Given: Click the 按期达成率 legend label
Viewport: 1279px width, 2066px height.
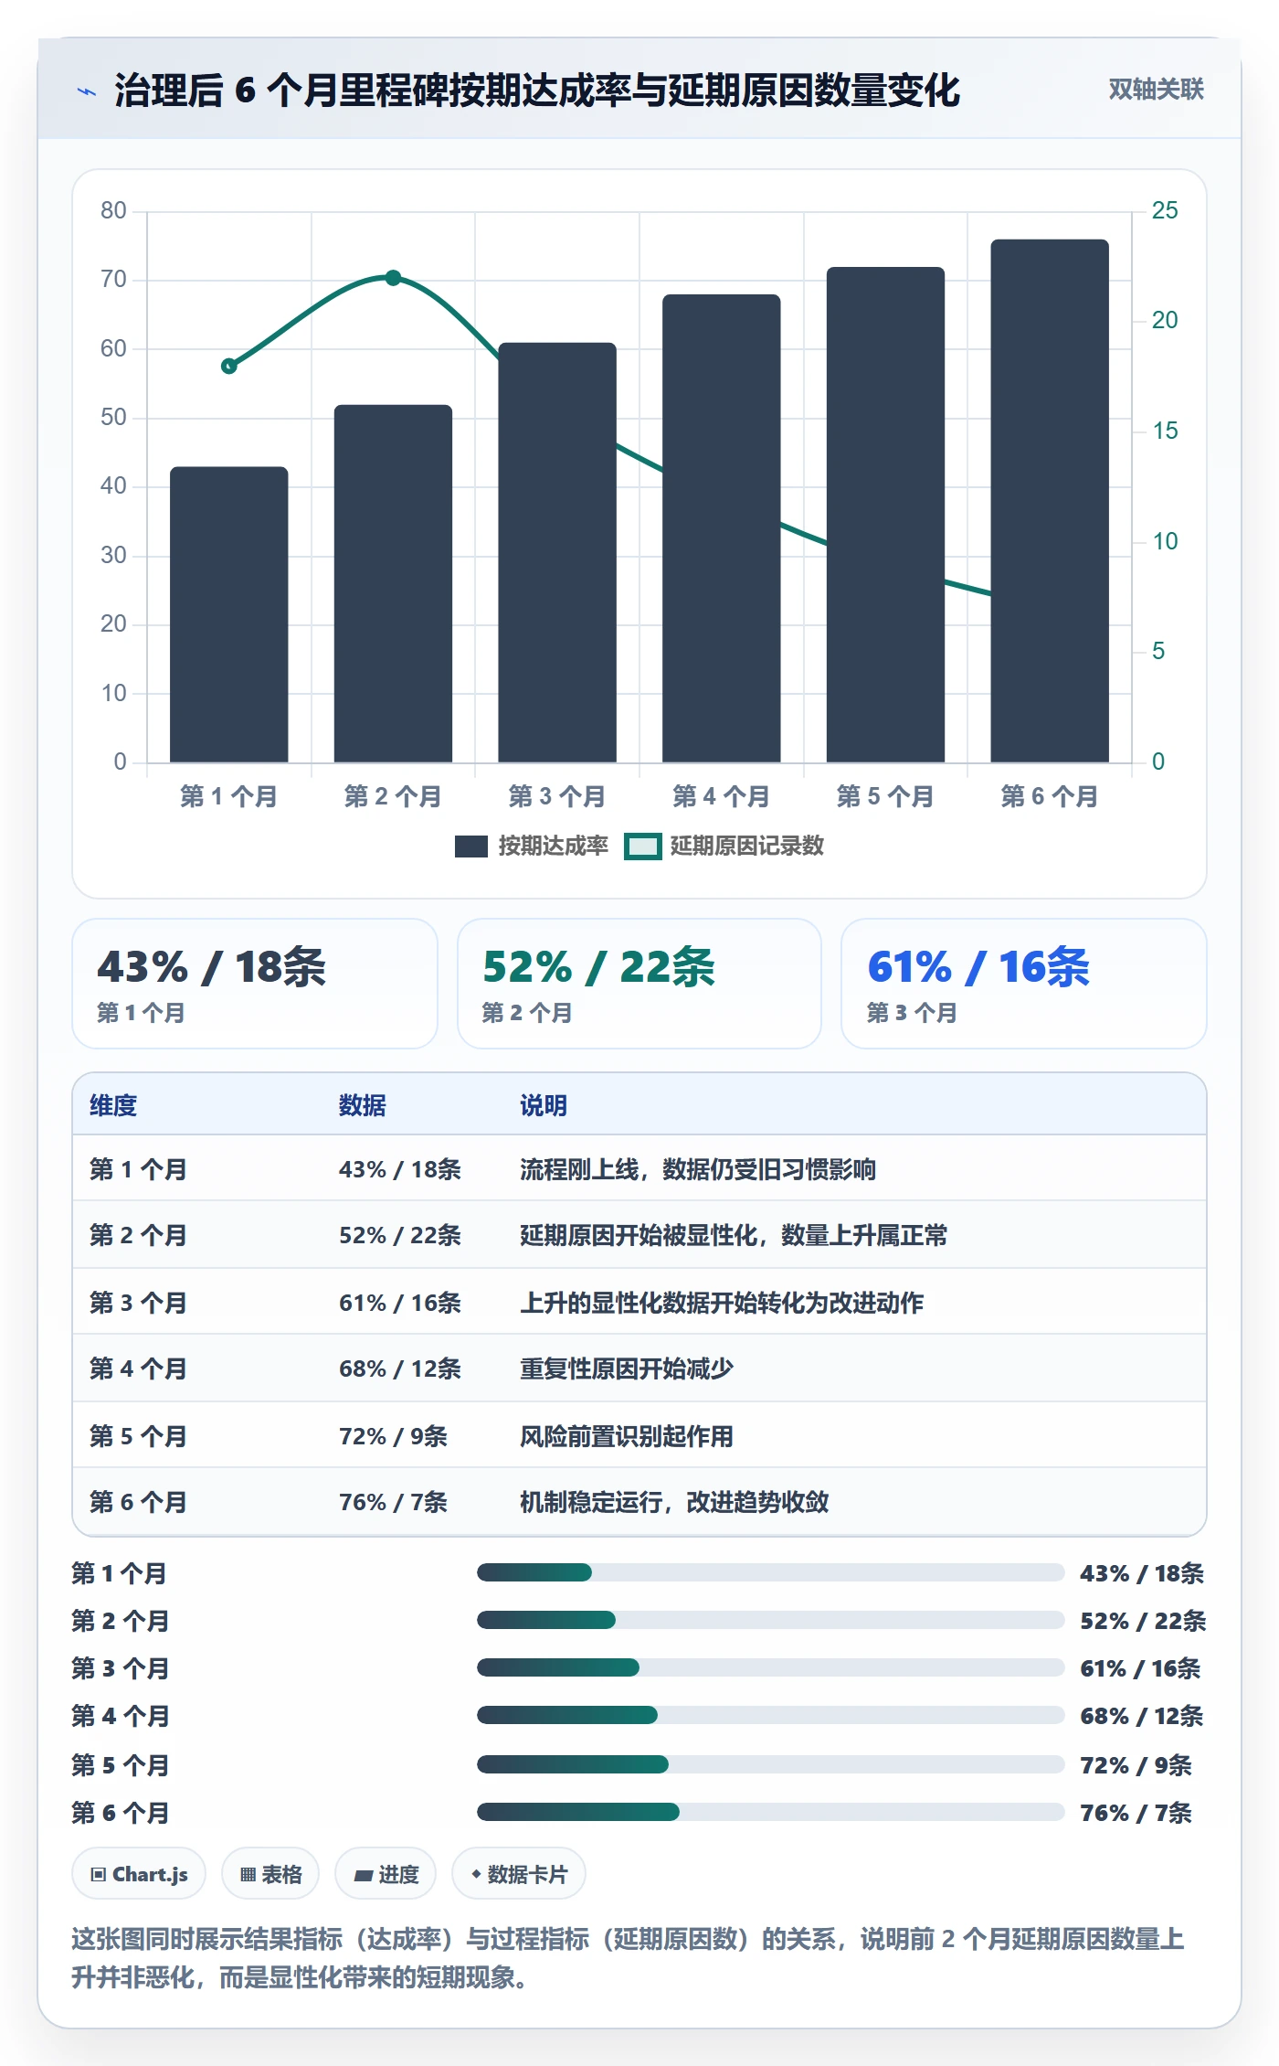Looking at the screenshot, I should [553, 847].
